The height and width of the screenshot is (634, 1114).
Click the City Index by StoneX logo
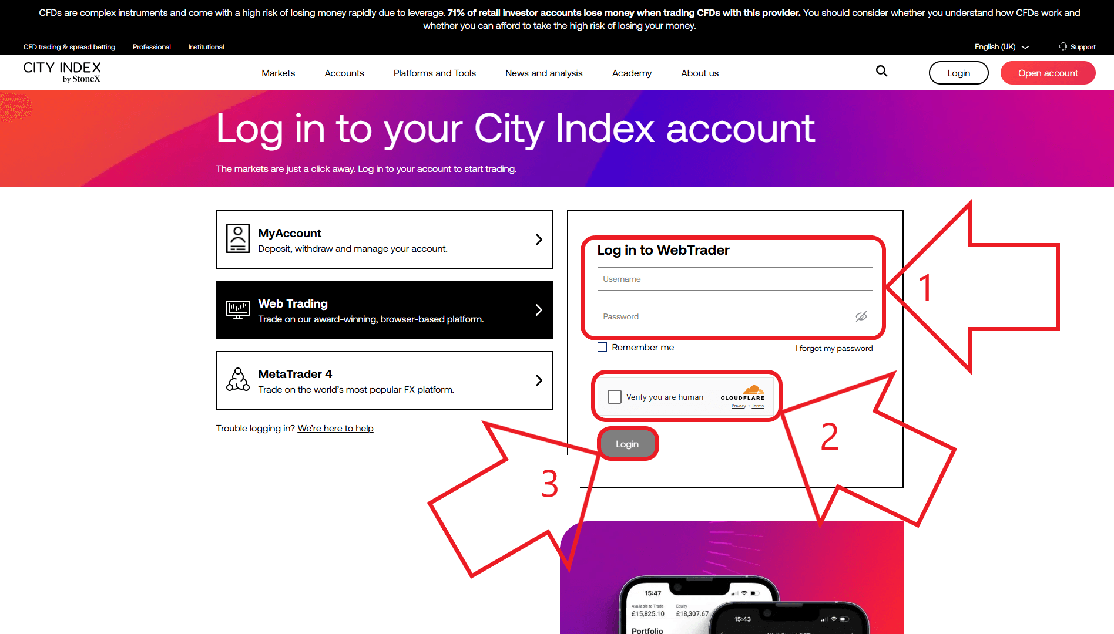pyautogui.click(x=62, y=72)
